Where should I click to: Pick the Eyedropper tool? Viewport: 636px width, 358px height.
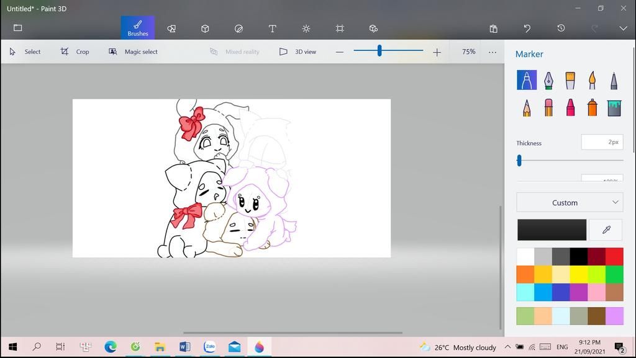pyautogui.click(x=606, y=230)
